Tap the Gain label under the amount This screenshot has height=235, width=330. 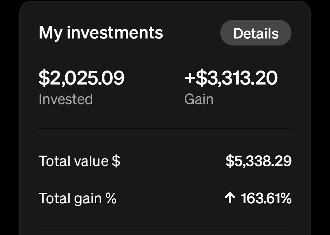[199, 99]
